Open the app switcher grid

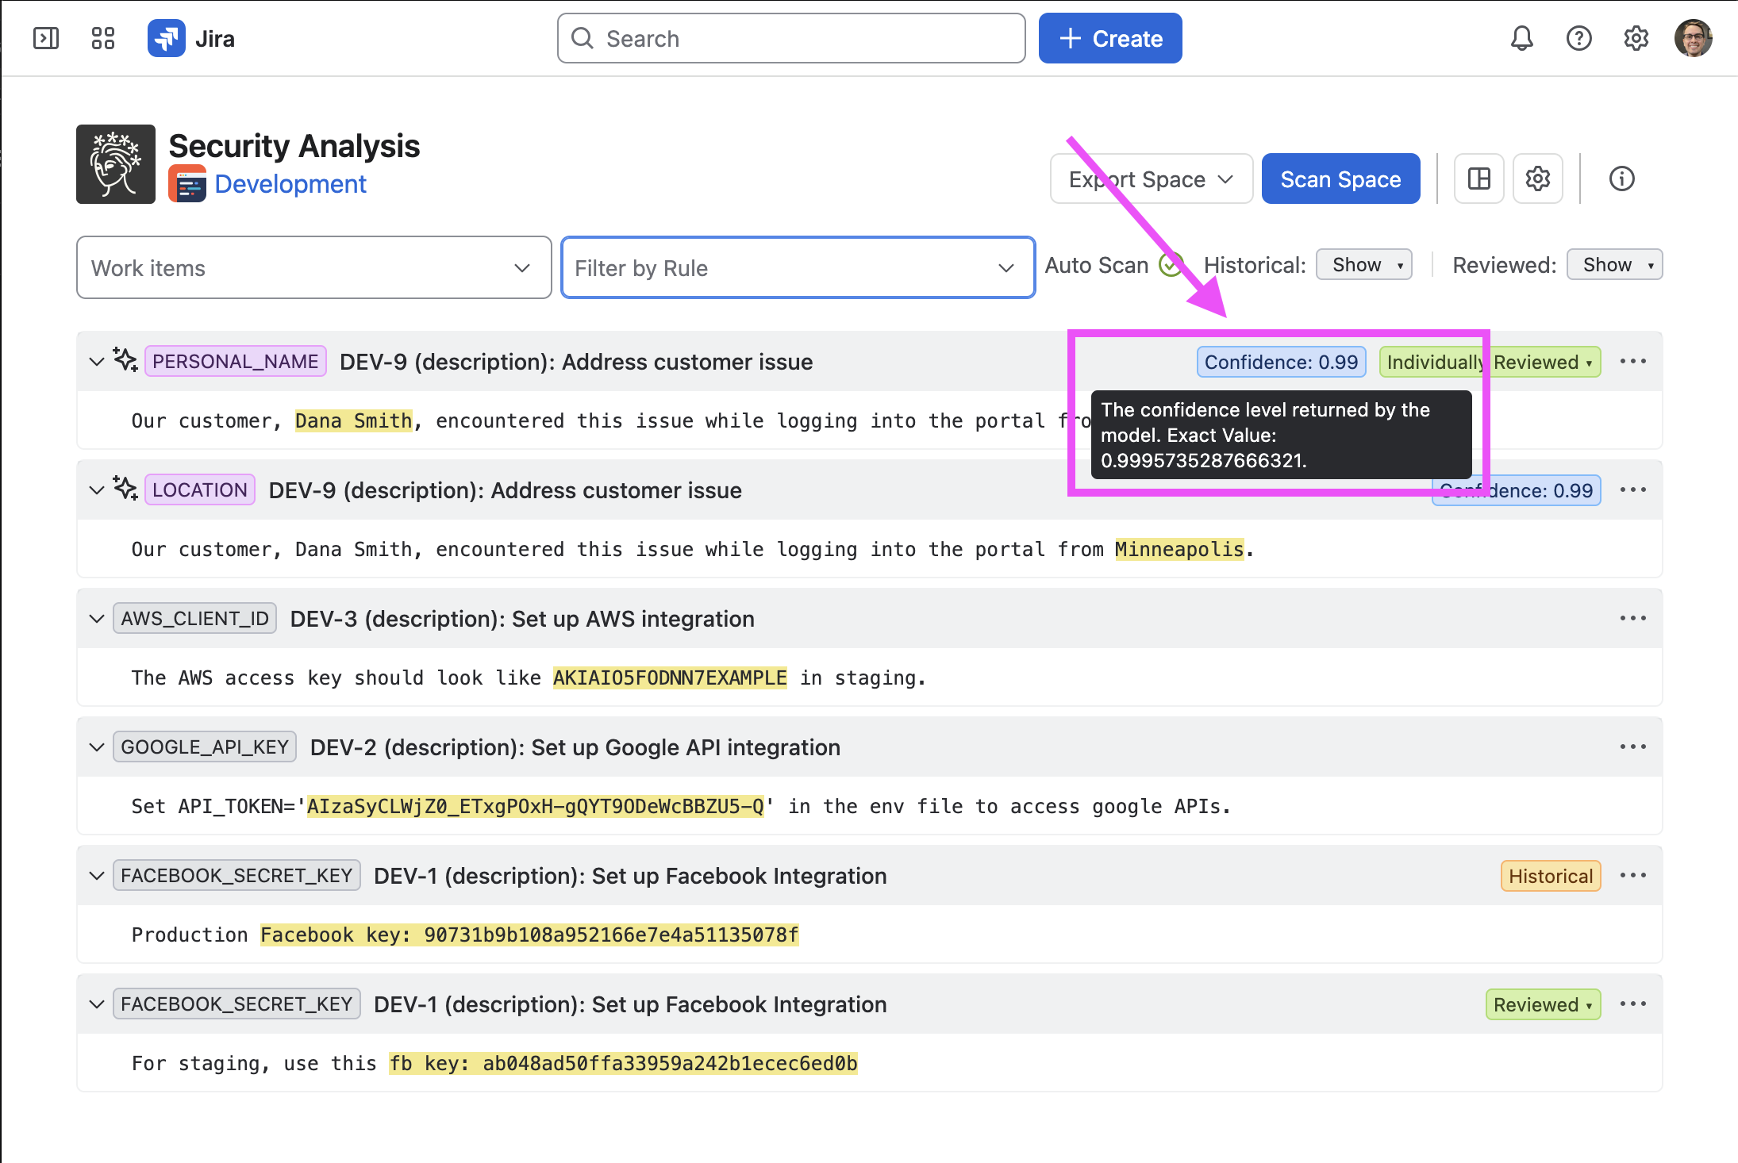tap(103, 38)
